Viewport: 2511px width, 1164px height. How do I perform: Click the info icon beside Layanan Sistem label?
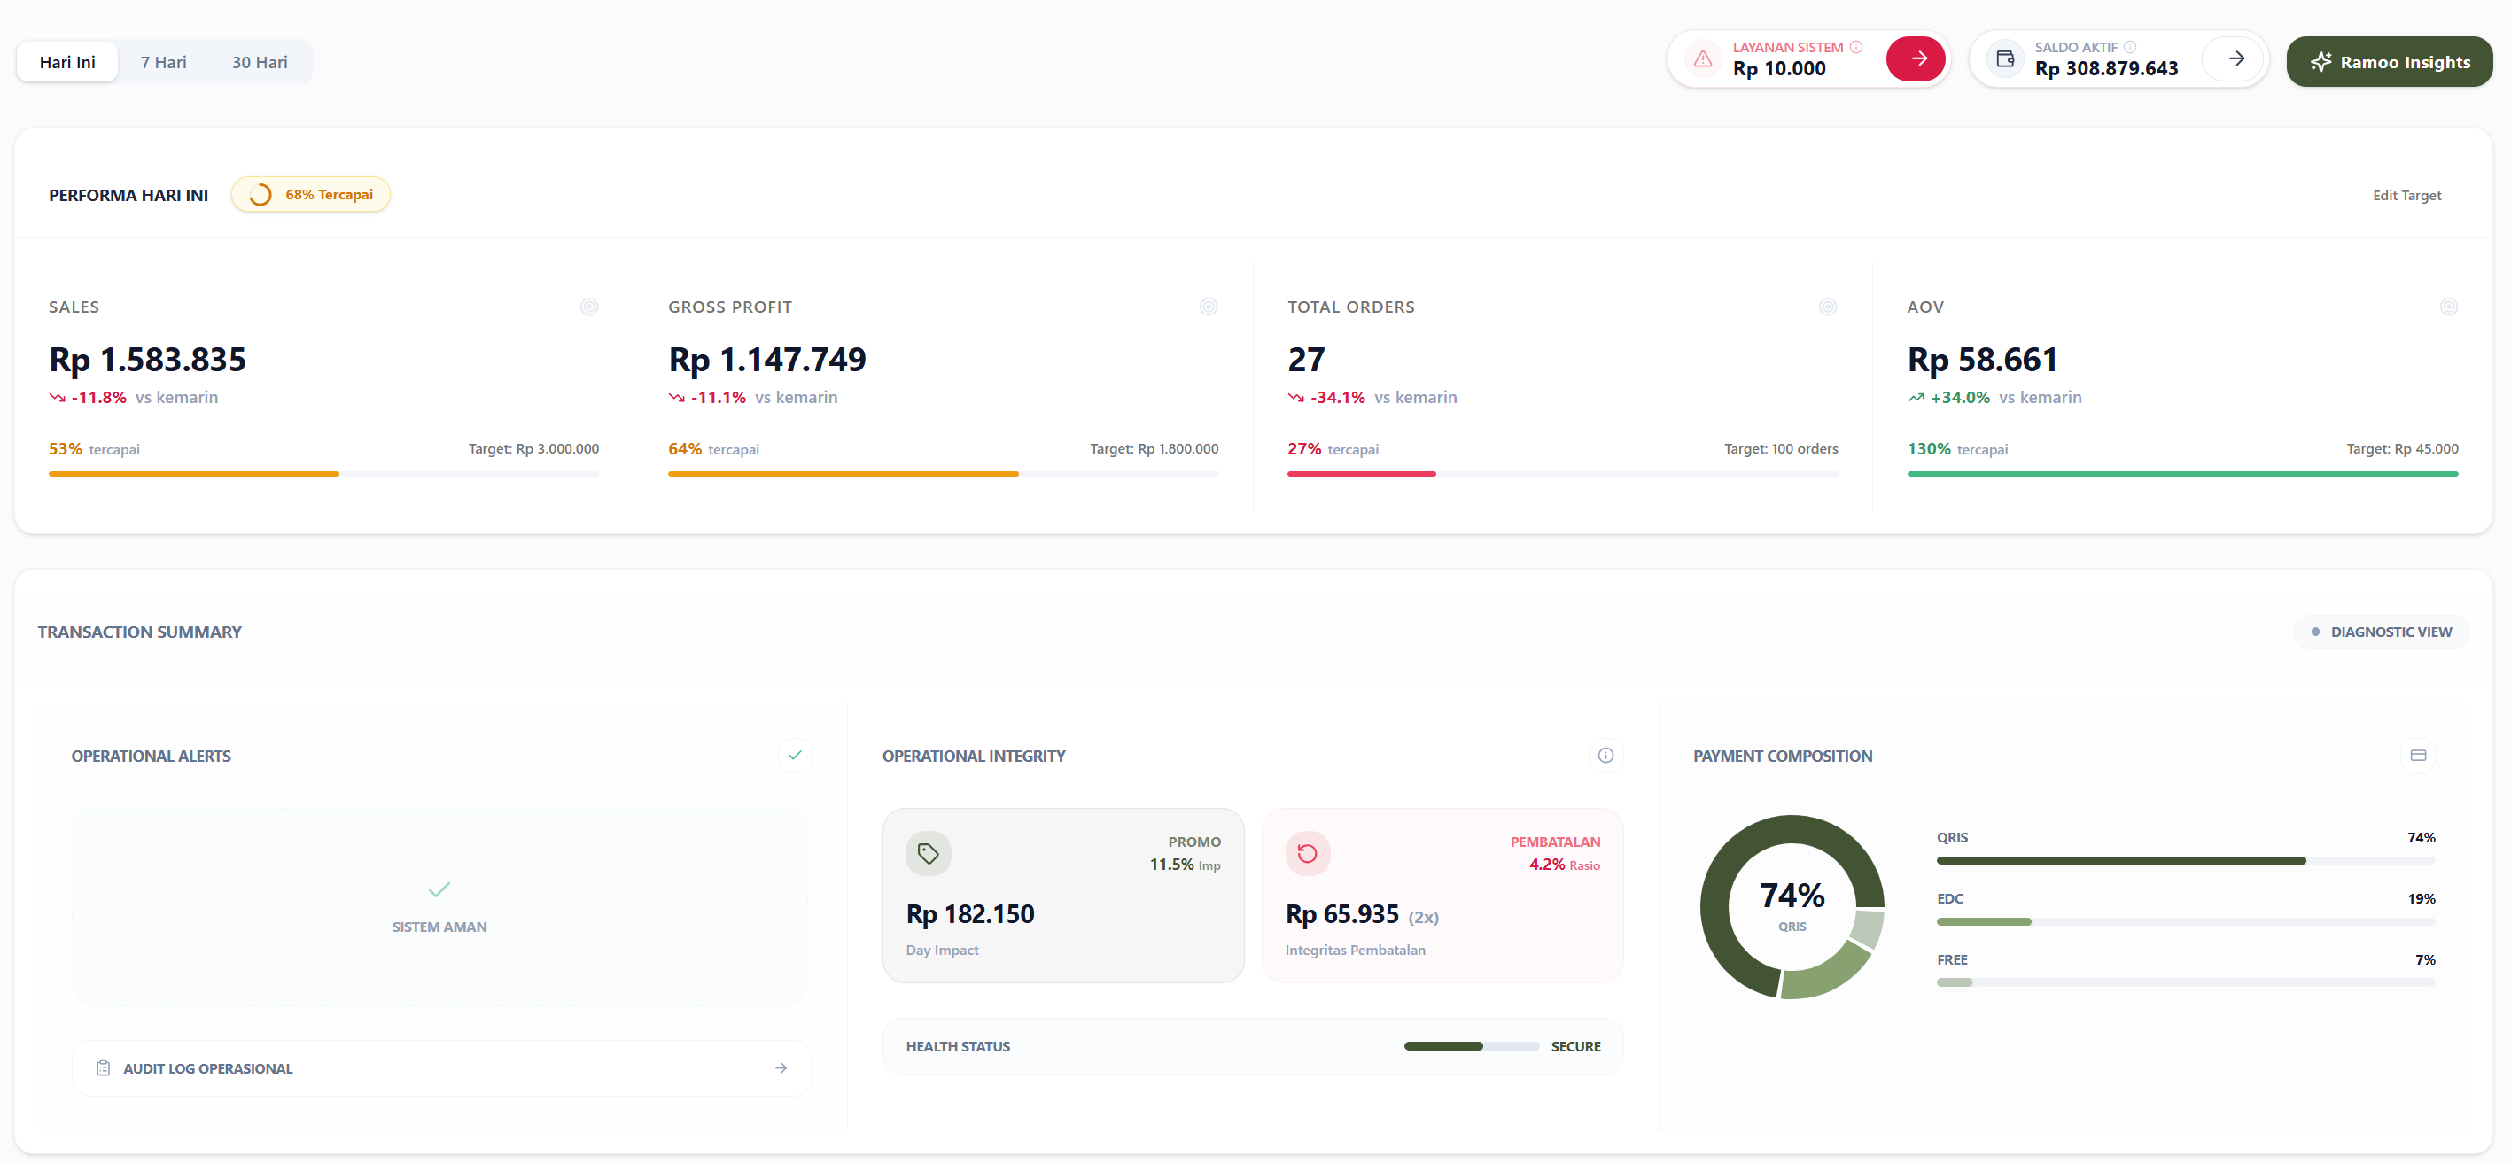pyautogui.click(x=1856, y=47)
